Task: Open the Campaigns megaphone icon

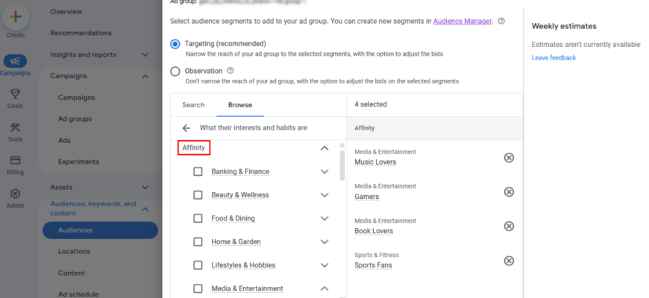Action: pos(16,61)
